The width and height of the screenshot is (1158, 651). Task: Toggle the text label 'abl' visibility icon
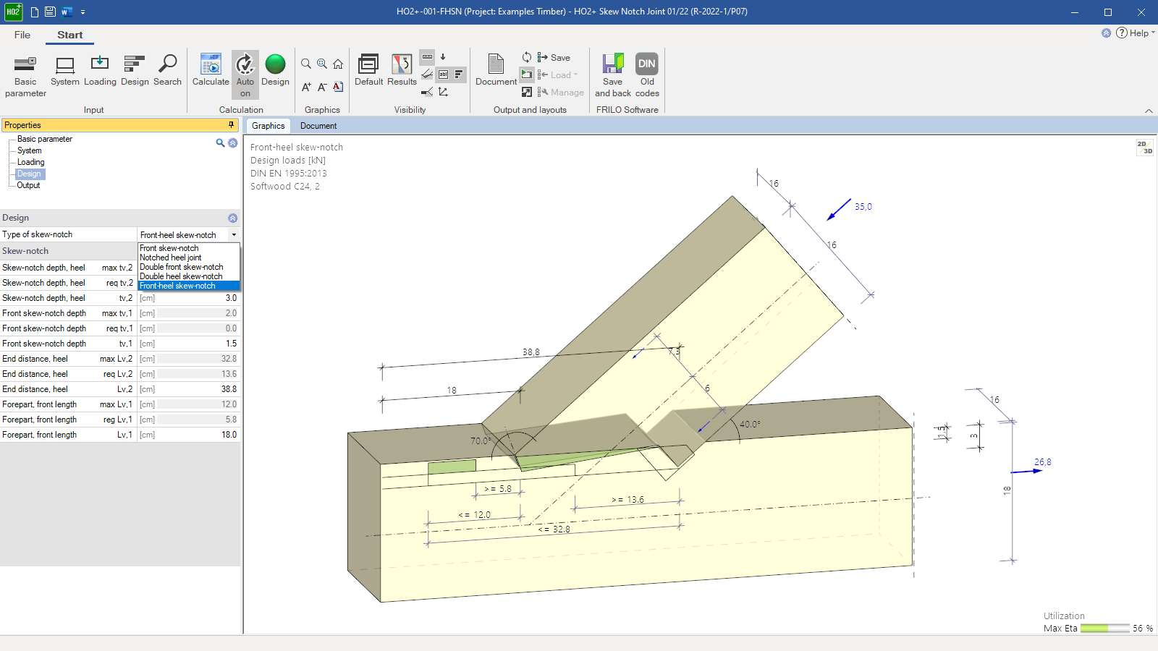pos(443,75)
